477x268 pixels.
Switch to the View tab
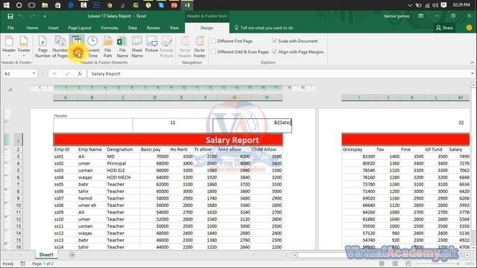click(x=174, y=28)
